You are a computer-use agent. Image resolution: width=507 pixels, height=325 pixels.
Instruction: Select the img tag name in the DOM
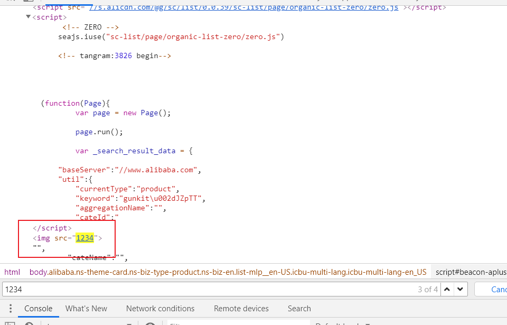pyautogui.click(x=43, y=238)
